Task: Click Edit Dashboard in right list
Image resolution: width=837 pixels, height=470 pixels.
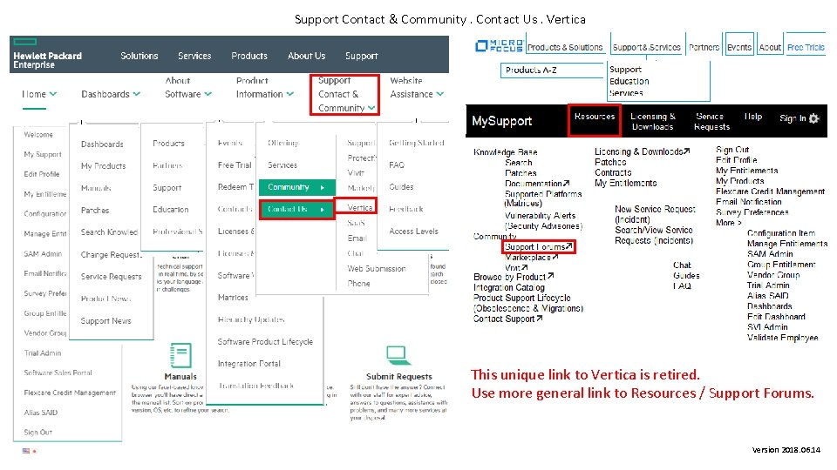Action: pyautogui.click(x=776, y=317)
